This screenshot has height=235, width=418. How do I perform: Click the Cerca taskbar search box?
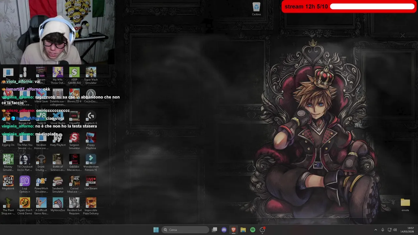[185, 230]
